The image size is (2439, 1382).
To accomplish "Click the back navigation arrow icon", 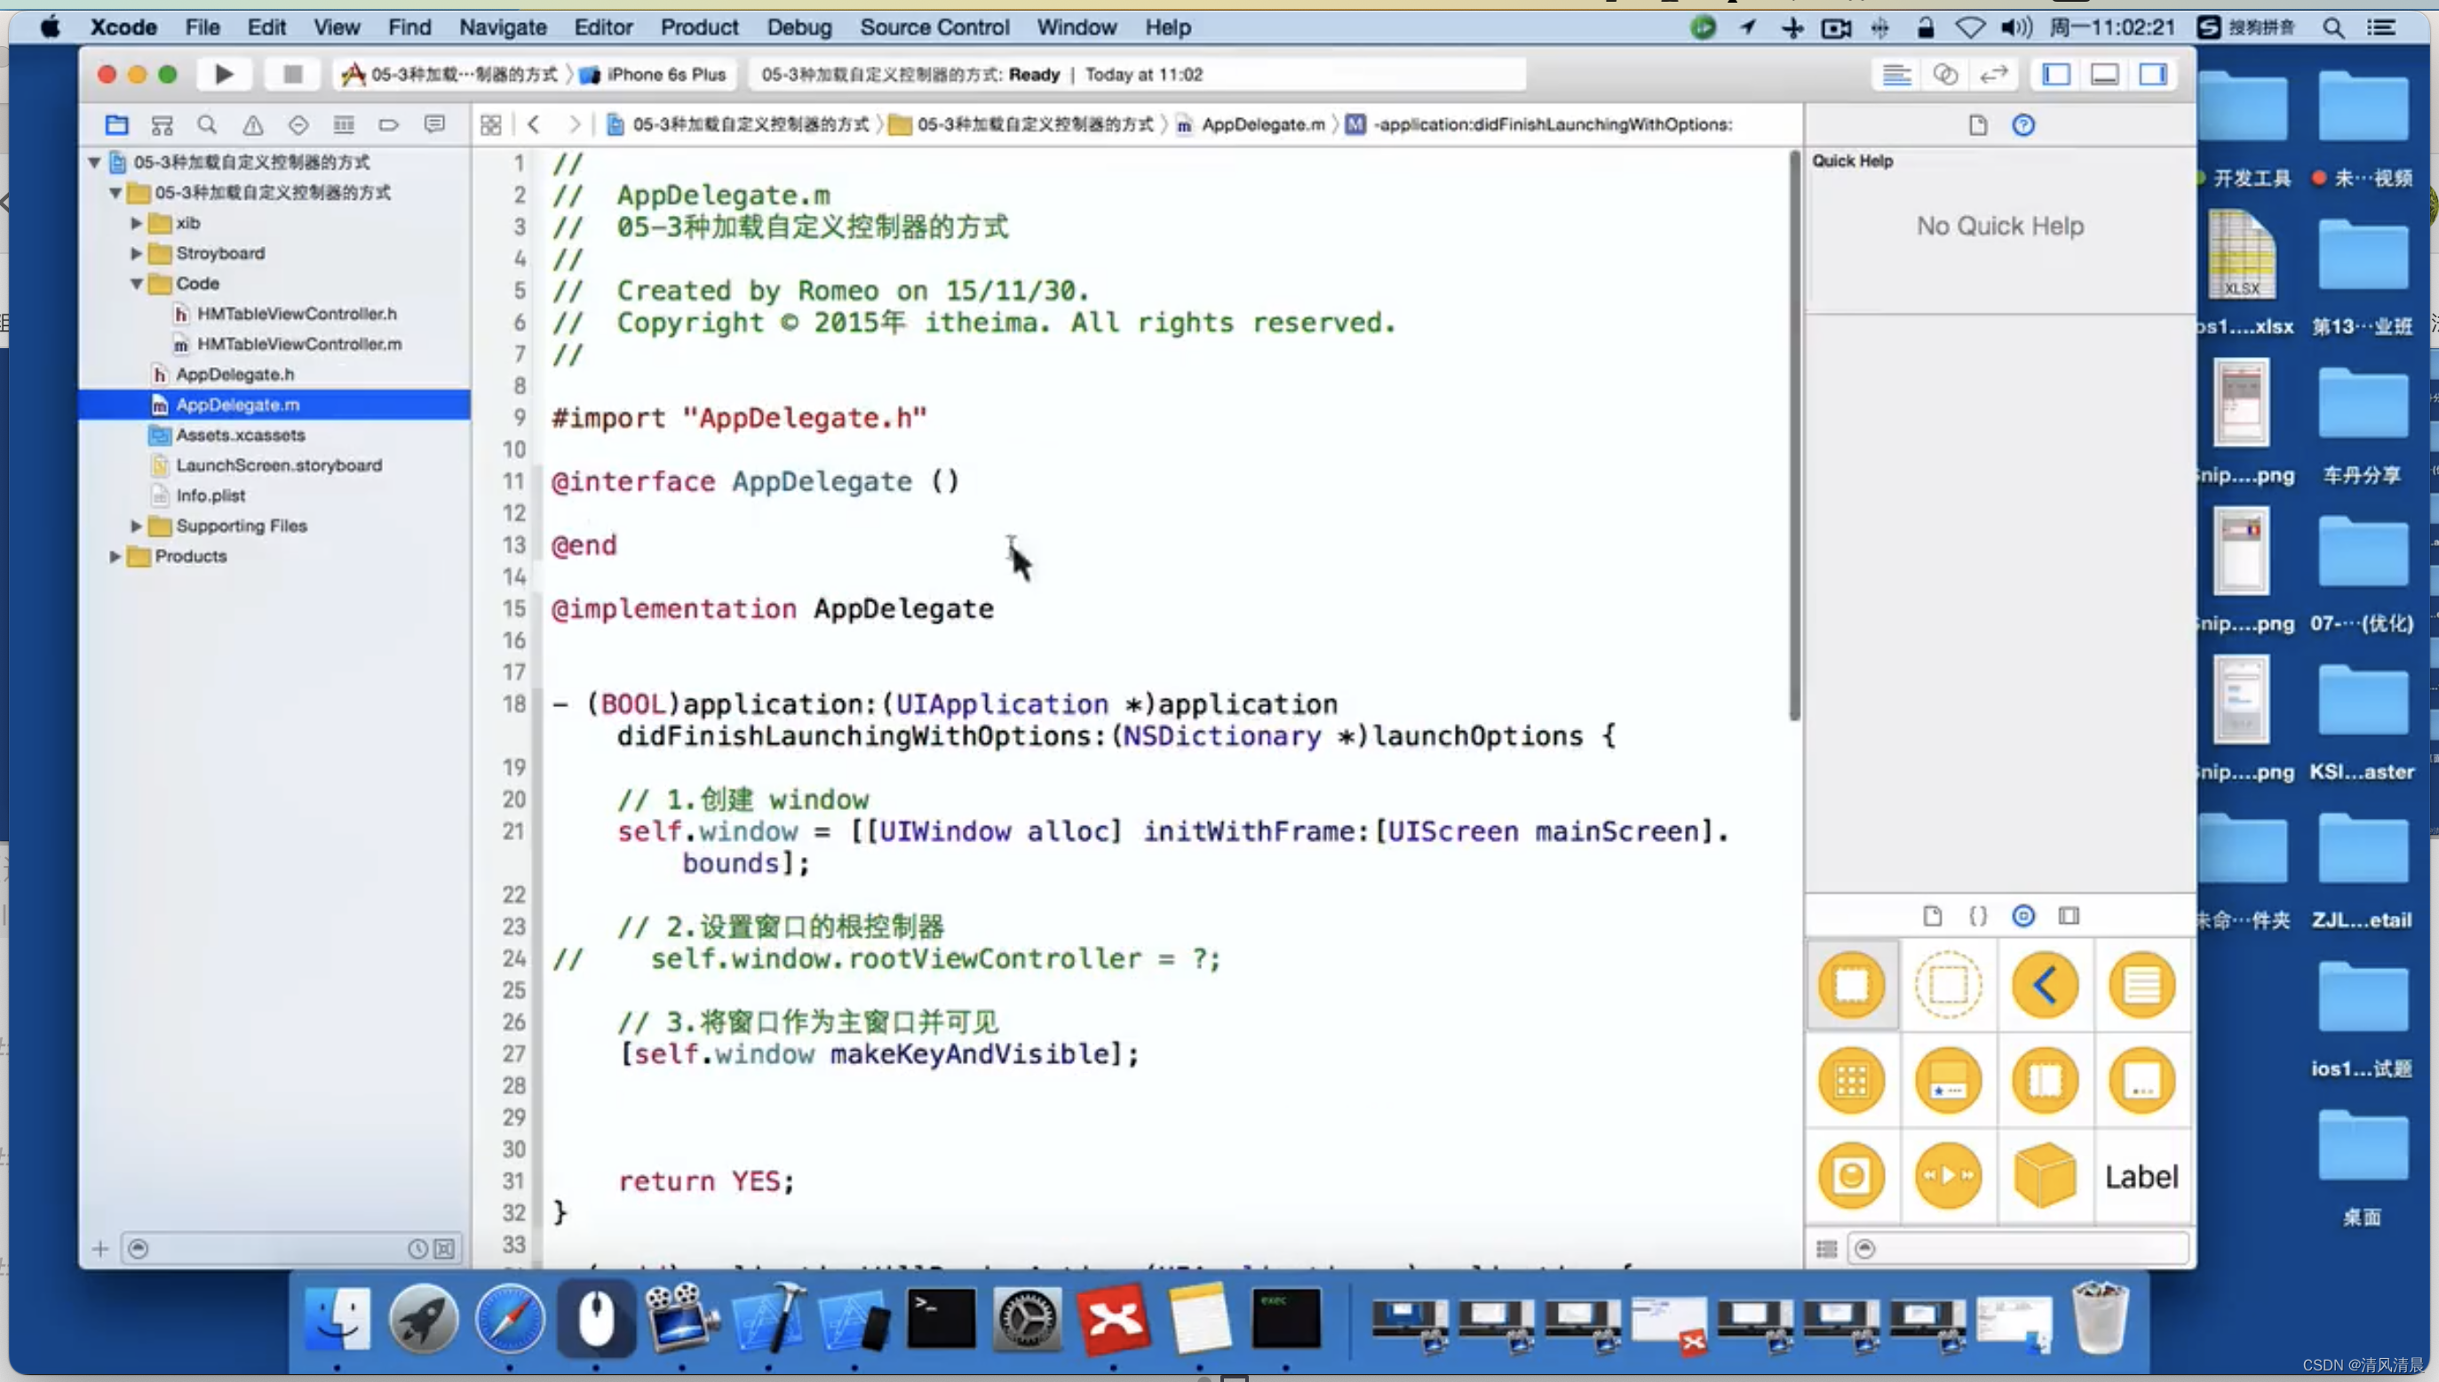I will click(535, 124).
